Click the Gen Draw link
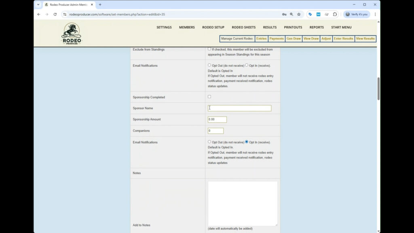The image size is (414, 233). [294, 39]
